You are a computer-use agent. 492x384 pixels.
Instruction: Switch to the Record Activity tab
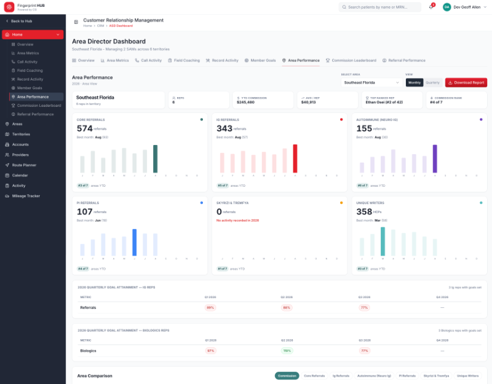tap(222, 60)
